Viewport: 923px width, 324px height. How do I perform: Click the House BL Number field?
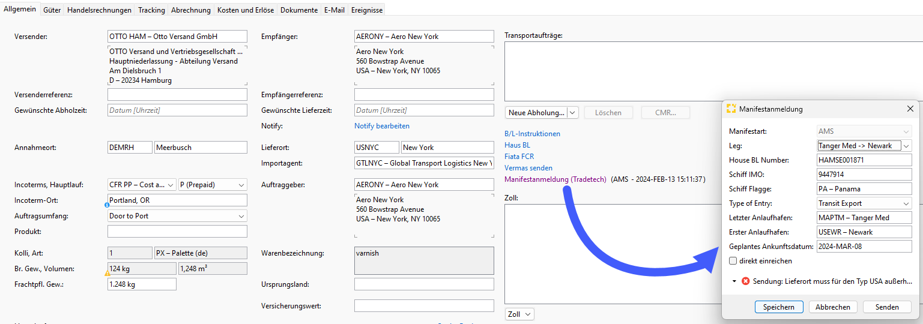click(x=864, y=160)
